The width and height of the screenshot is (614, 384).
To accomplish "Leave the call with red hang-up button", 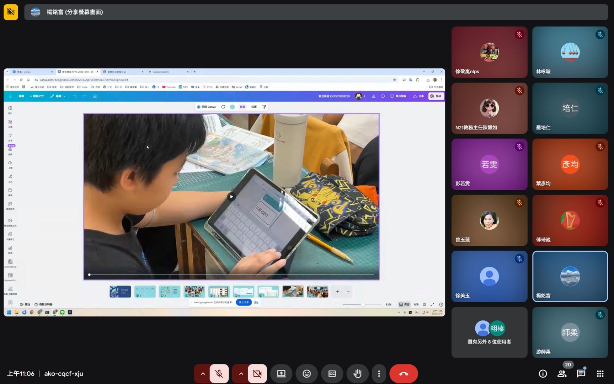I will (x=403, y=373).
